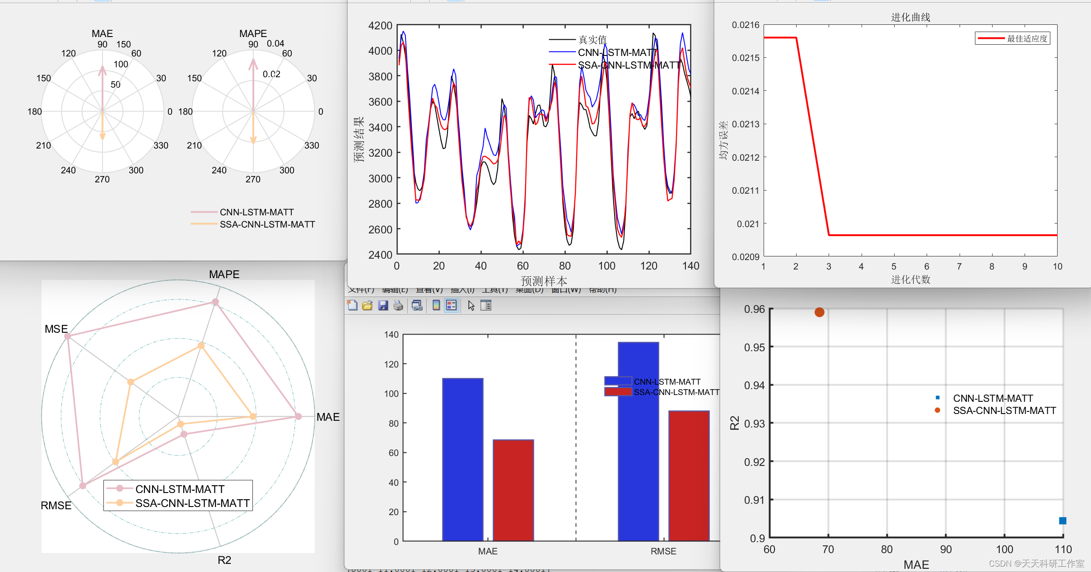This screenshot has width=1091, height=572.
Task: Click the Print Figure toolbar icon
Action: click(398, 306)
